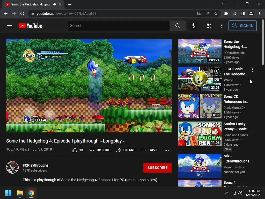
Task: Open the Sonic CD References thumbnail
Action: [200, 106]
